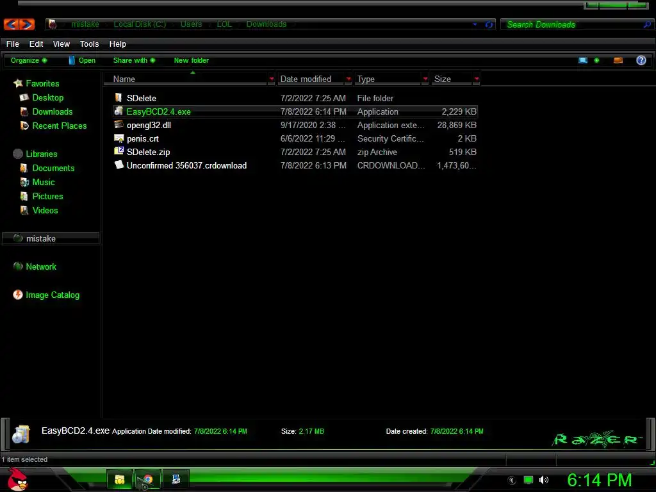Viewport: 656px width, 492px height.
Task: Open Recent Places in Favorites
Action: click(59, 126)
